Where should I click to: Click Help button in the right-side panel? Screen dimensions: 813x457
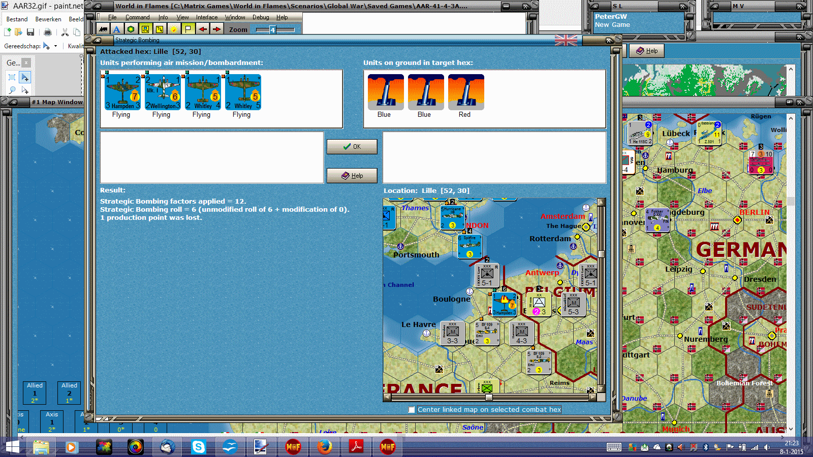[x=647, y=51]
